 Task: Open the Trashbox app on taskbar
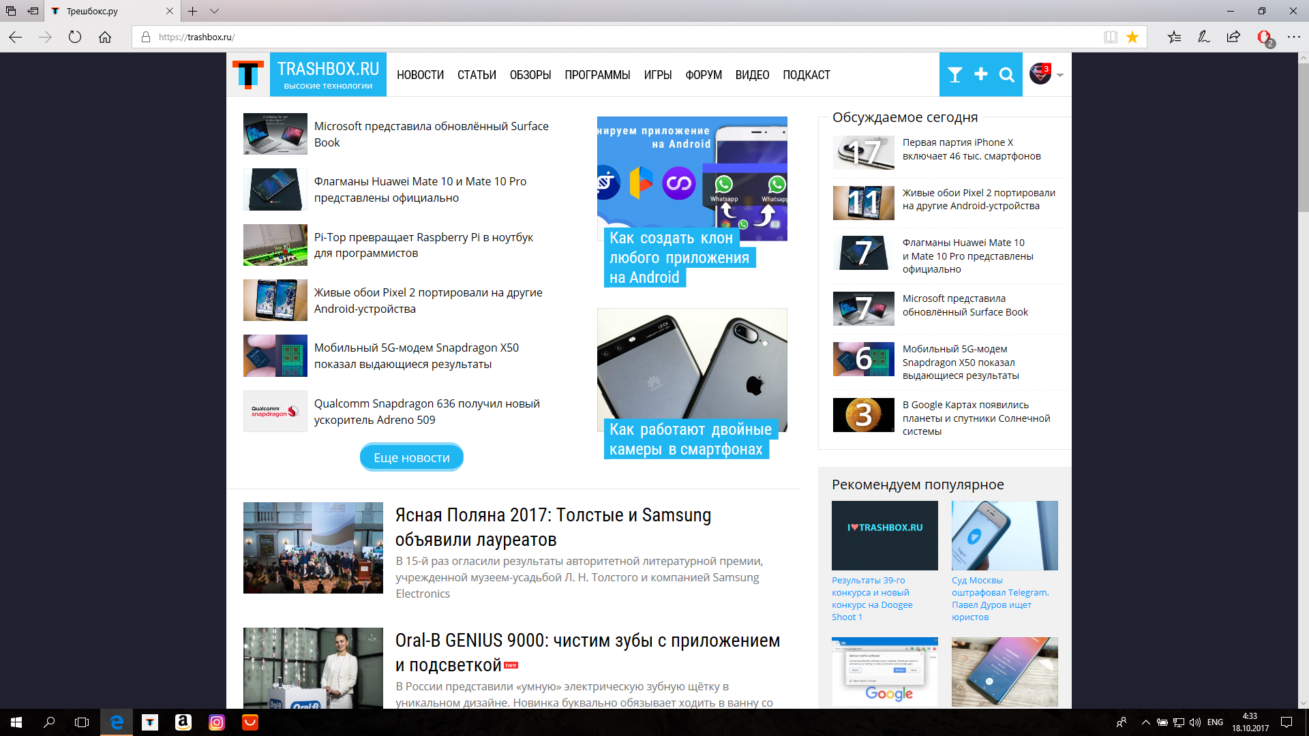pyautogui.click(x=150, y=722)
